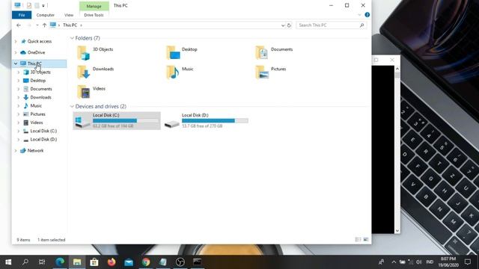This screenshot has height=269, width=479.
Task: Open the Mail app from the taskbar
Action: click(x=129, y=262)
